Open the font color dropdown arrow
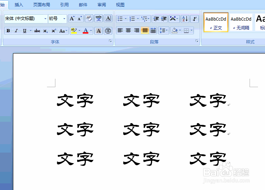 [x=91, y=31]
